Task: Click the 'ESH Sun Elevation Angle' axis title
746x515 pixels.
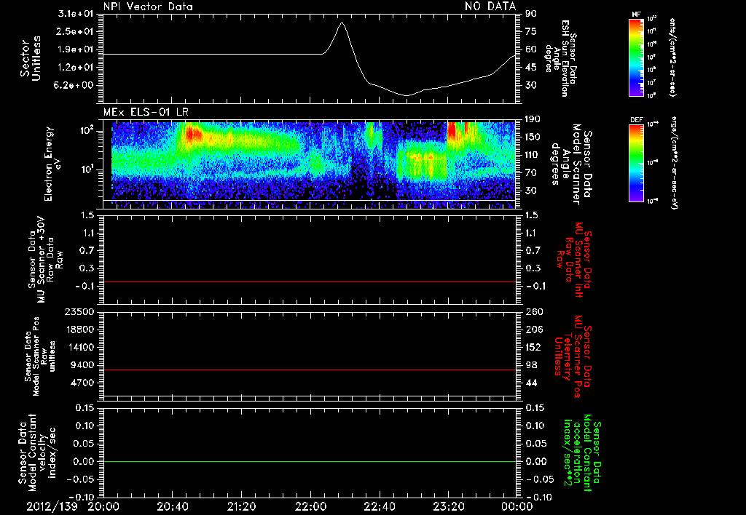Action: click(x=560, y=58)
